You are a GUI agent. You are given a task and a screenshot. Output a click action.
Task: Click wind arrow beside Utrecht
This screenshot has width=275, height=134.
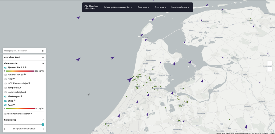(183, 121)
